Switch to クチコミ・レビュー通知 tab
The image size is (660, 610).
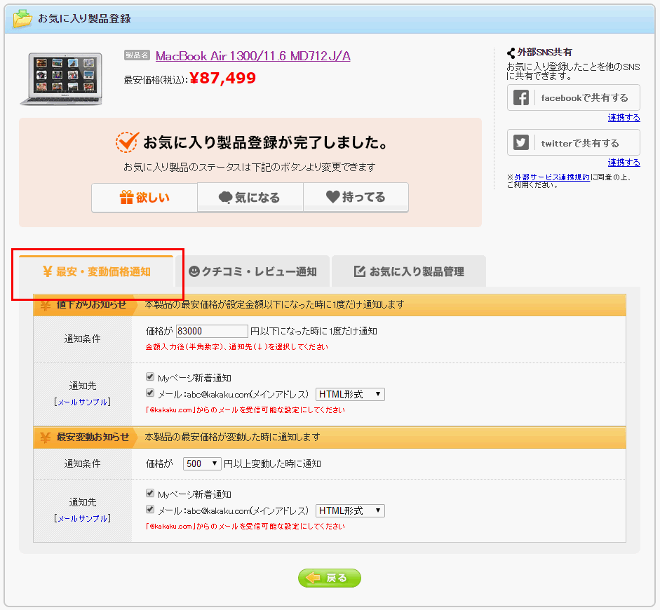252,272
